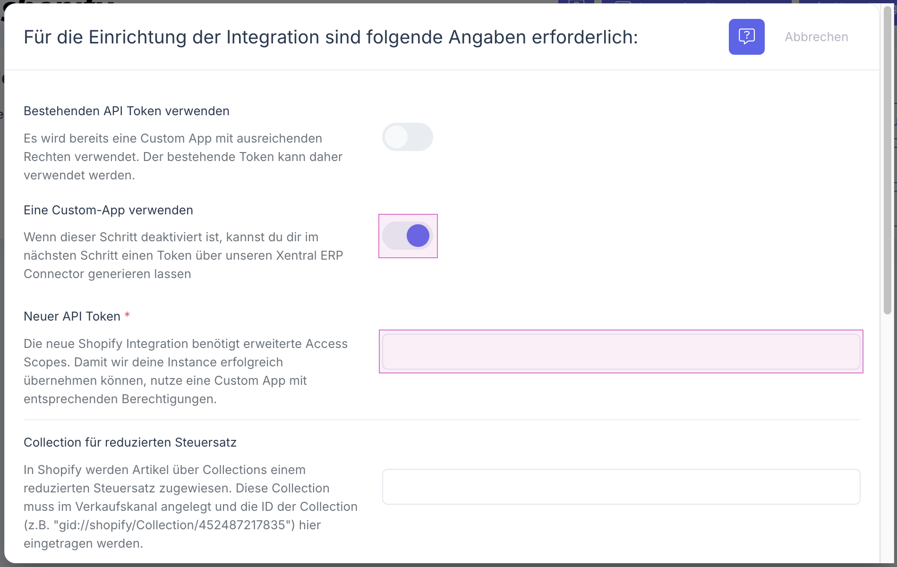Screen dimensions: 897x567
Task: Click the Bestehenden API Token verwenden label
Action: point(127,111)
